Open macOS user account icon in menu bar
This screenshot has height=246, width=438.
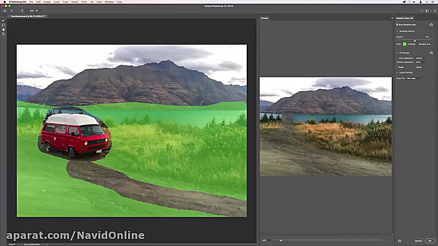tap(421, 2)
